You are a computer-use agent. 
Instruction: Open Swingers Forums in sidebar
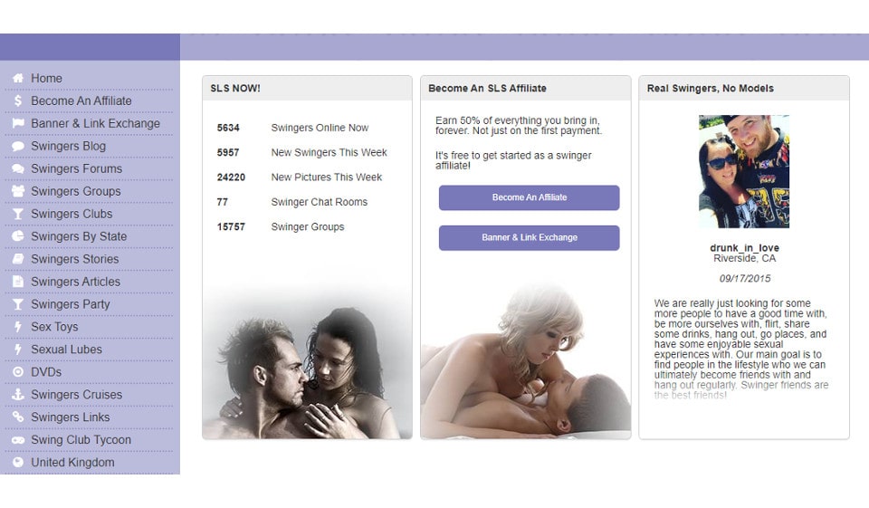click(x=76, y=168)
